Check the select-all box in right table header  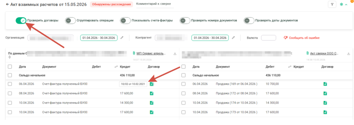[x=184, y=66]
